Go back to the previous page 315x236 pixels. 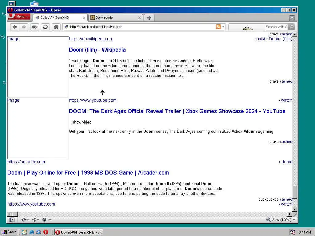[14, 27]
